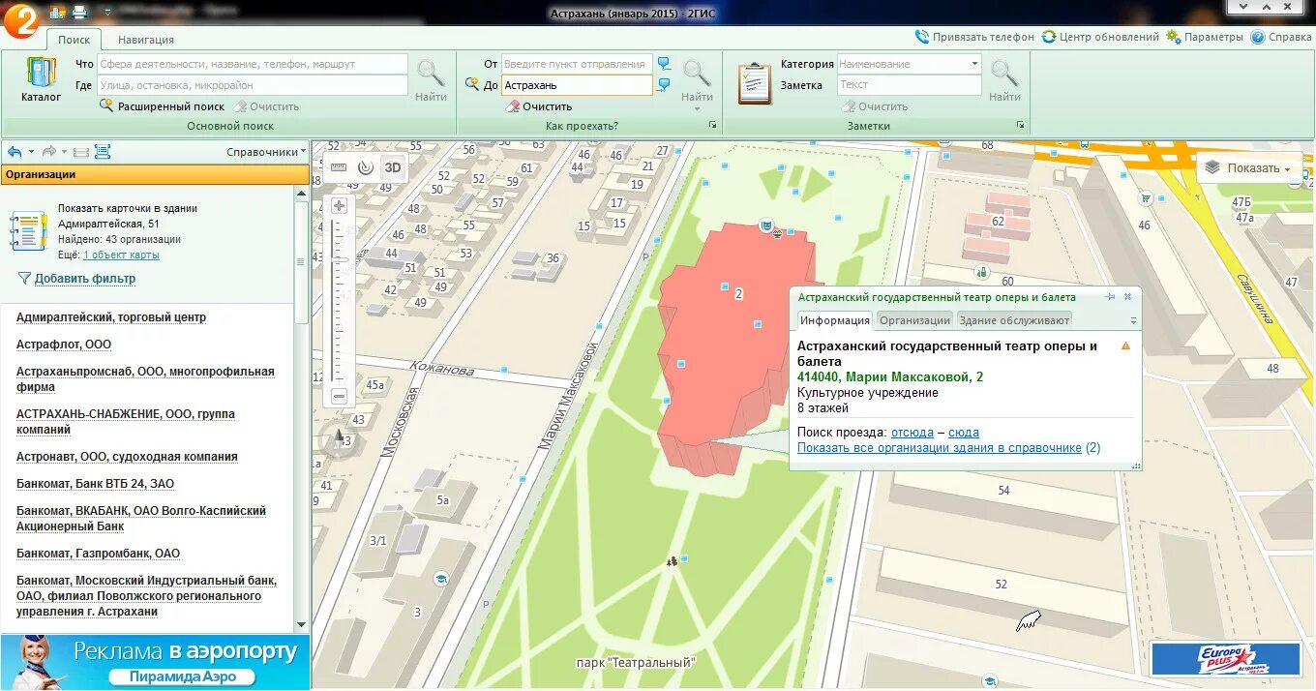The width and height of the screenshot is (1316, 691).
Task: Switch to Навигация ribbon tab
Action: point(146,40)
